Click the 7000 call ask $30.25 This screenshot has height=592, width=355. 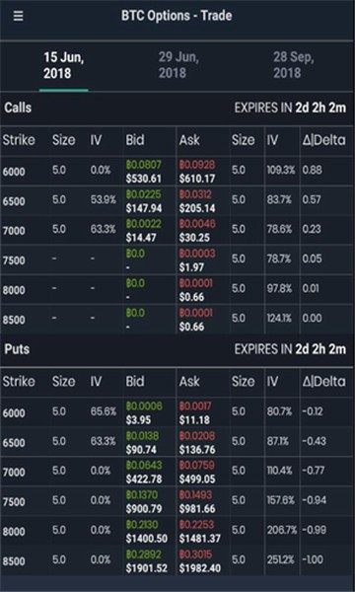(194, 238)
